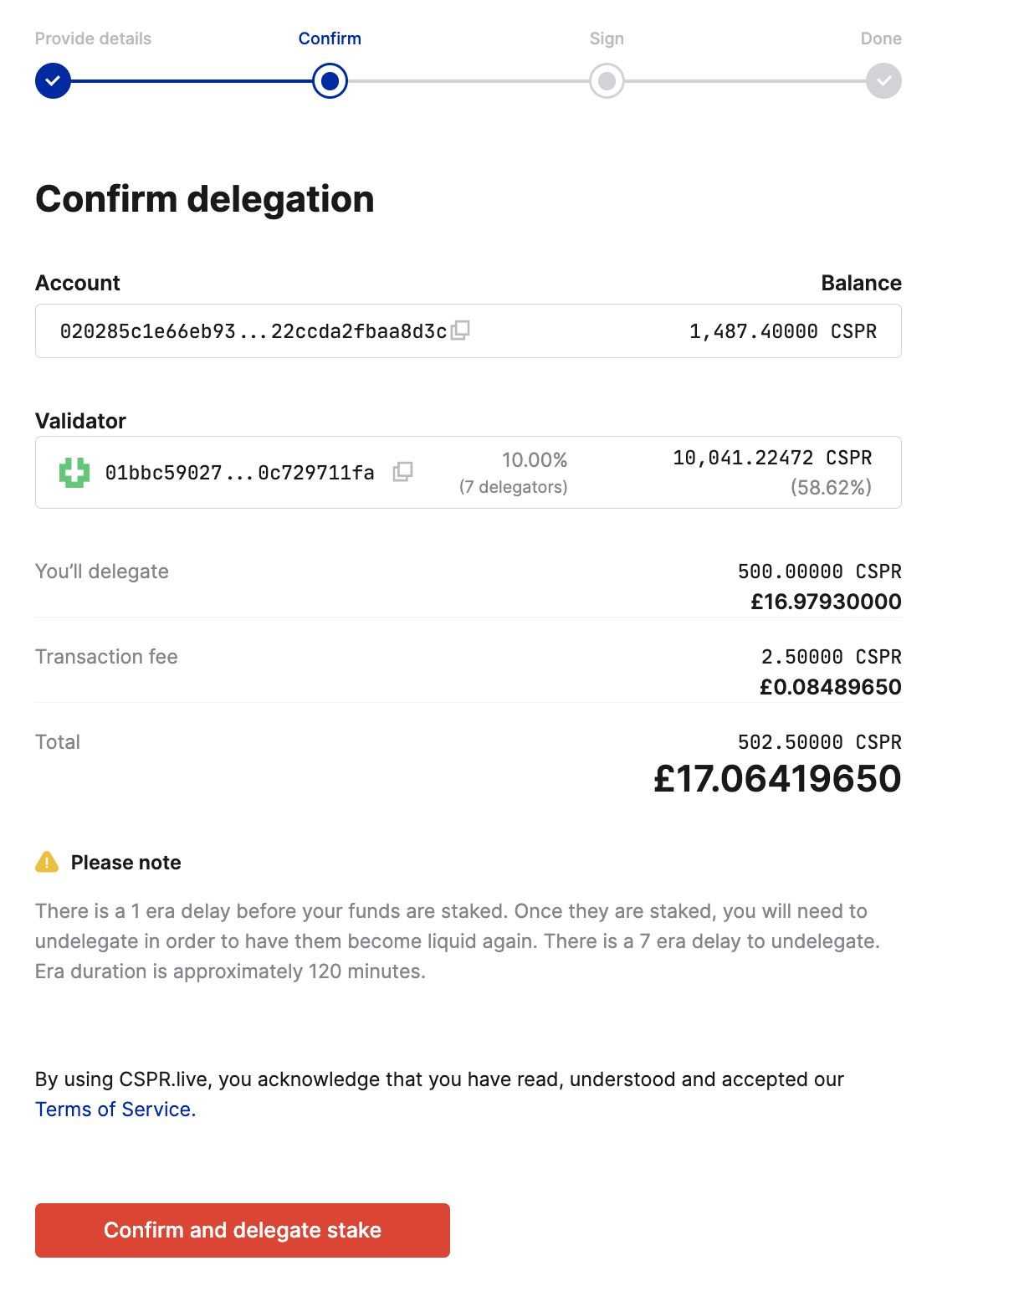Open the Terms of Service page
The height and width of the screenshot is (1307, 1019).
pos(114,1109)
